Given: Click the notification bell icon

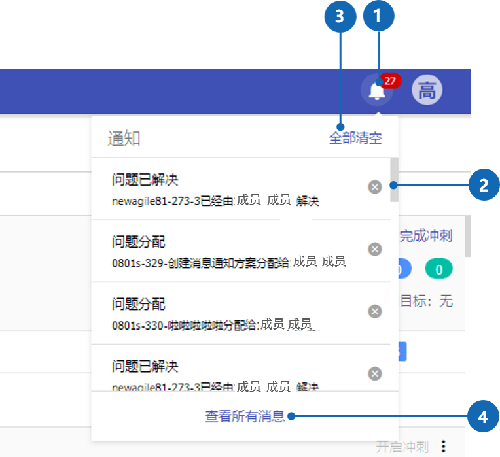Looking at the screenshot, I should pyautogui.click(x=376, y=92).
